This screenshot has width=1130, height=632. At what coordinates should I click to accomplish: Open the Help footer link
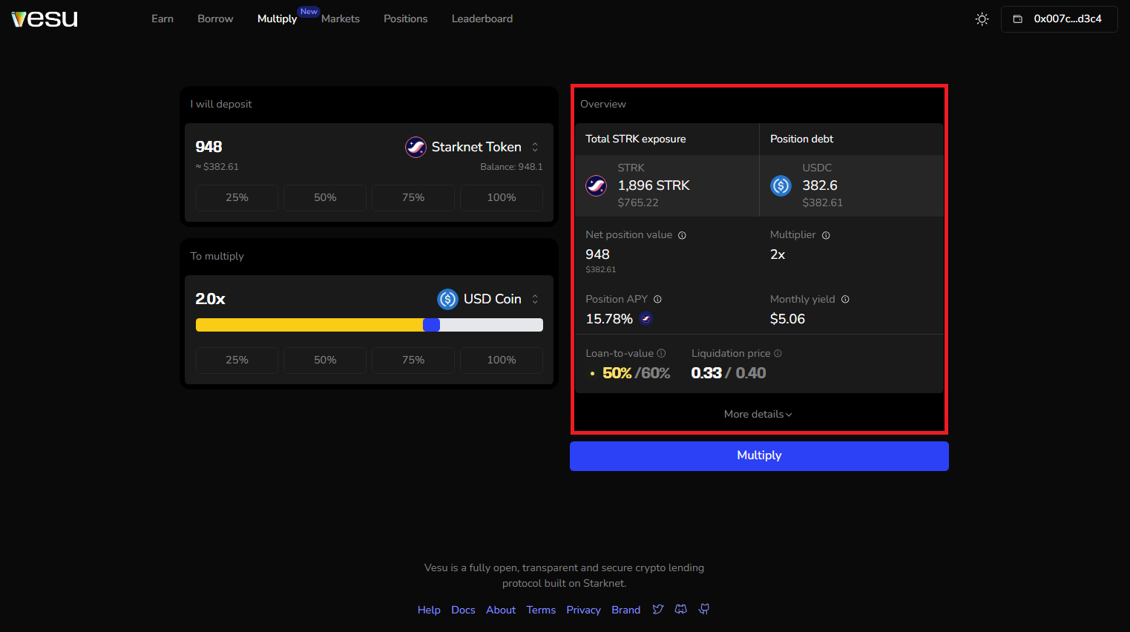click(x=429, y=610)
